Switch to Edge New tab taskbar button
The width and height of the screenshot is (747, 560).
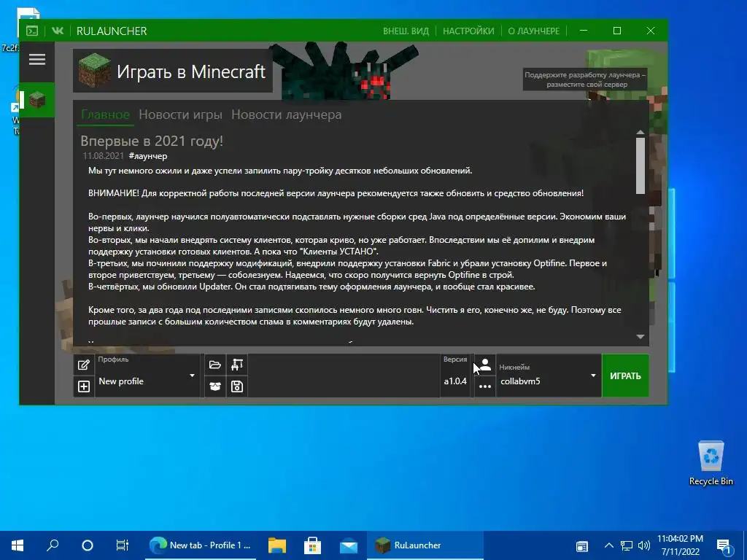pyautogui.click(x=201, y=545)
